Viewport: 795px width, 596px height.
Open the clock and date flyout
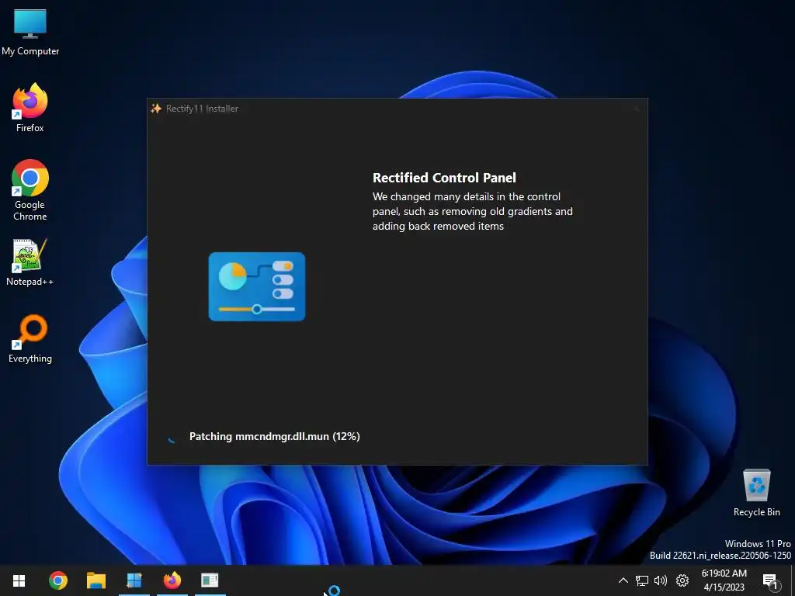tap(724, 580)
